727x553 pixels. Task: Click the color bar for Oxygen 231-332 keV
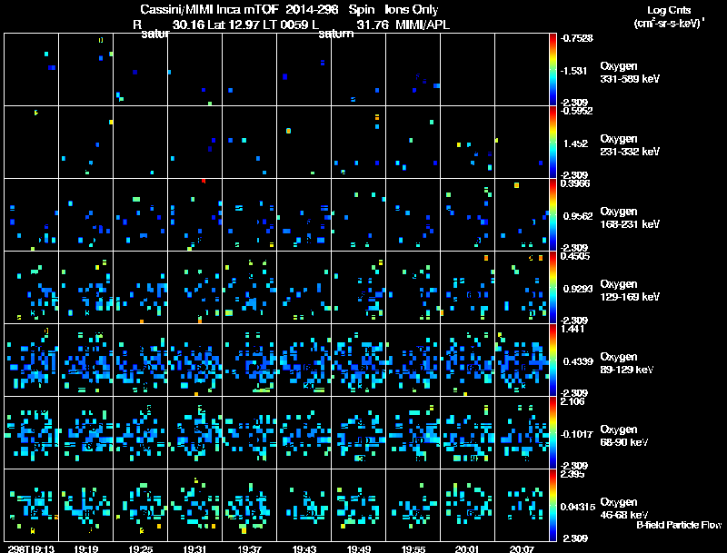553,142
